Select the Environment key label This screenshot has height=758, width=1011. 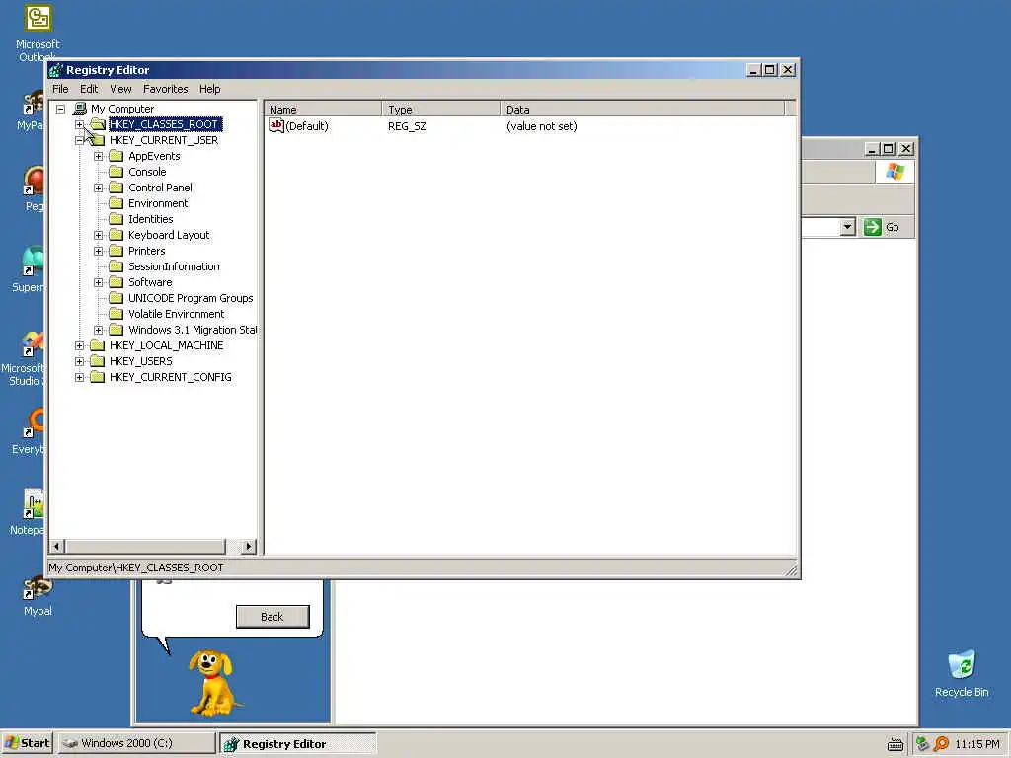tap(158, 203)
